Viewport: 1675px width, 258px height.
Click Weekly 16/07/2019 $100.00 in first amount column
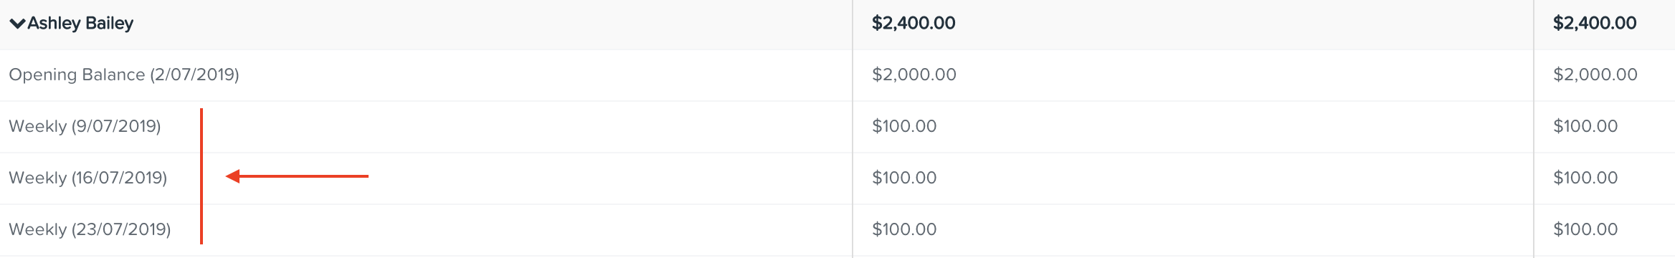[x=904, y=178]
